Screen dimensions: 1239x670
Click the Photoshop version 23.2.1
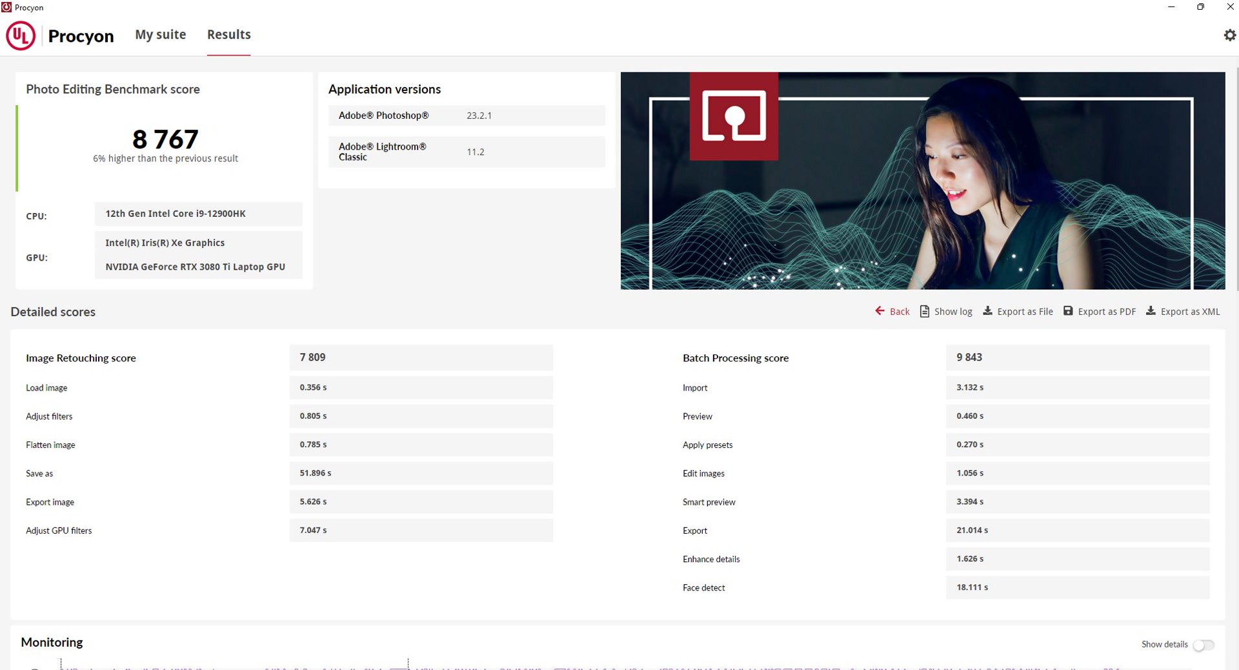point(479,116)
